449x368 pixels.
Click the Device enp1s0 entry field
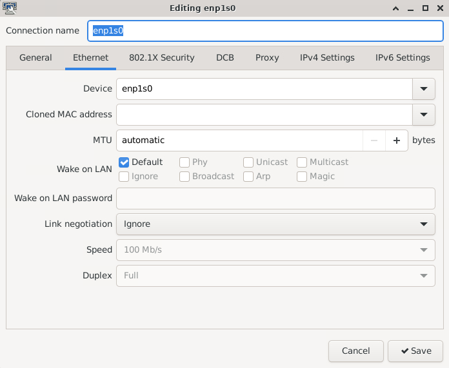(264, 89)
